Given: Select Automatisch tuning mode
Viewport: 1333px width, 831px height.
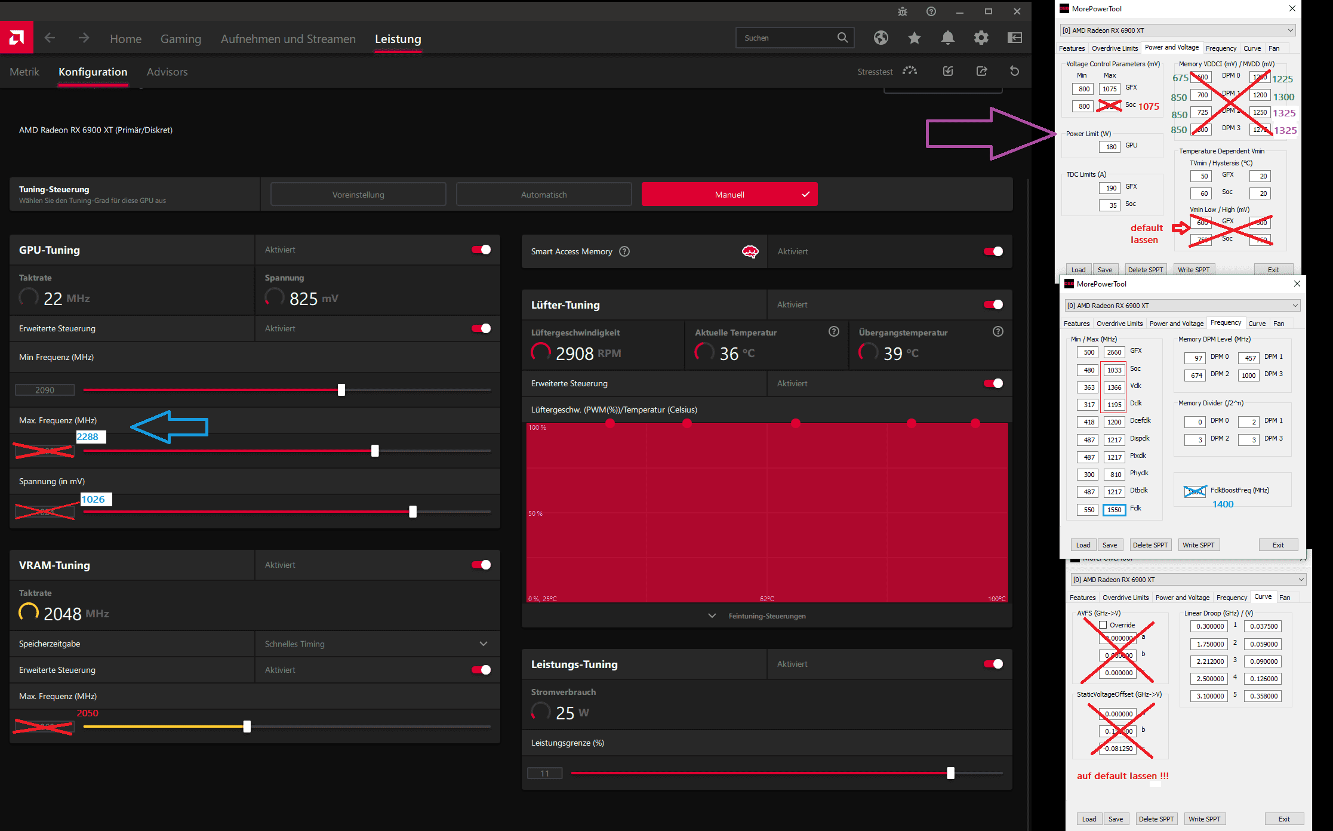Looking at the screenshot, I should 544,195.
